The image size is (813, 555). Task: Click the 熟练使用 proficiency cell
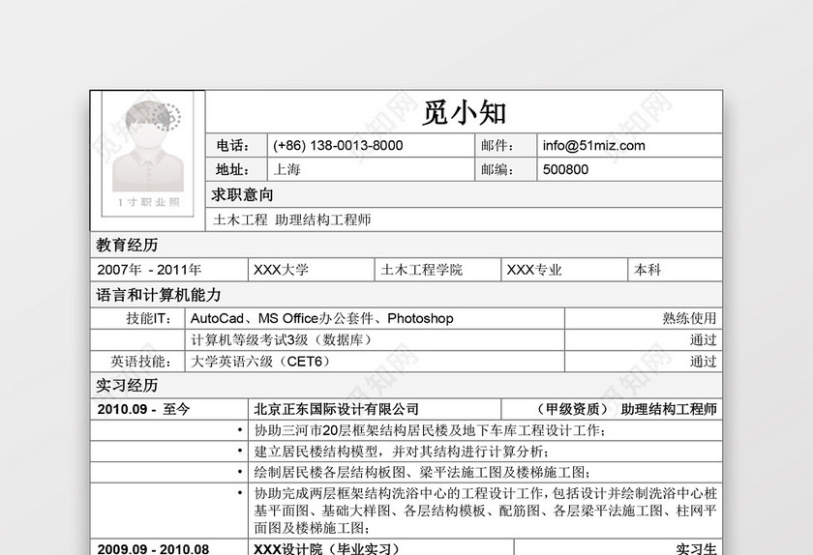coord(643,318)
